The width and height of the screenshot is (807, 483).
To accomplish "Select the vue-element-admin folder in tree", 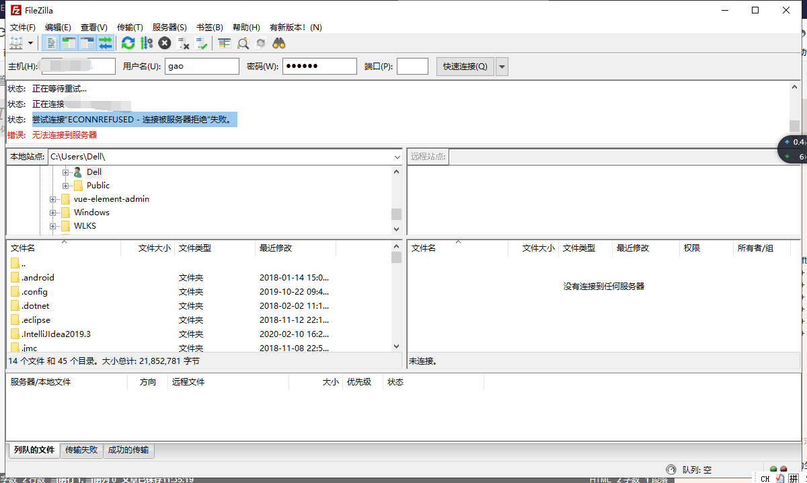I will [x=112, y=199].
